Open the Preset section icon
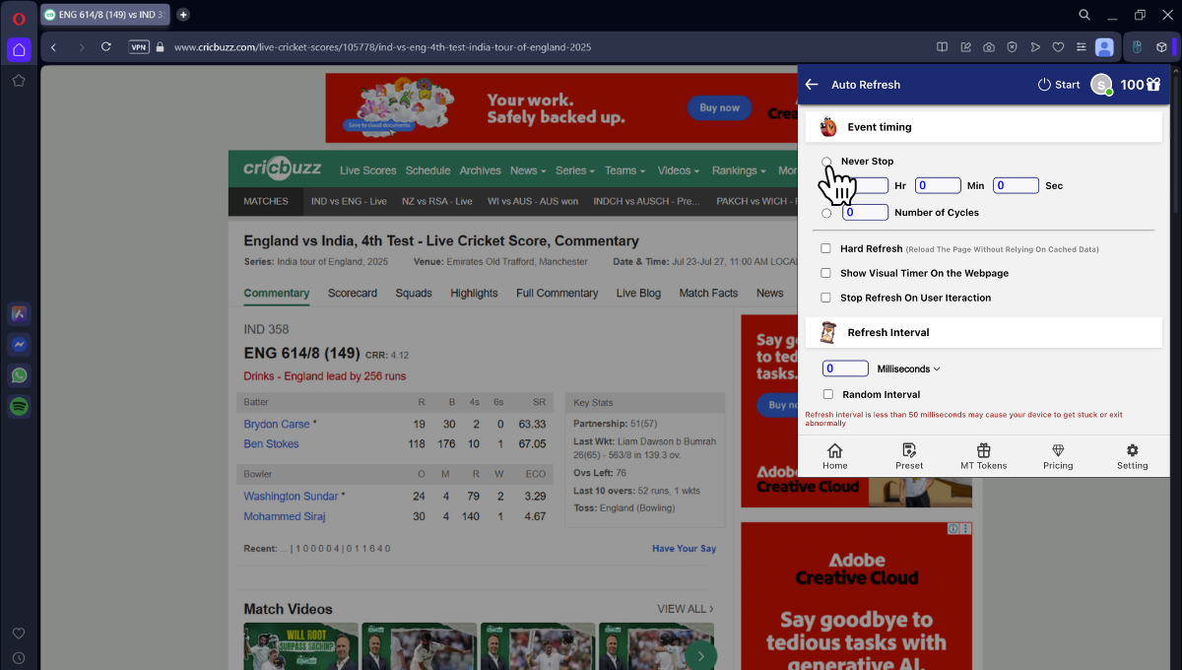This screenshot has height=670, width=1182. pyautogui.click(x=909, y=450)
